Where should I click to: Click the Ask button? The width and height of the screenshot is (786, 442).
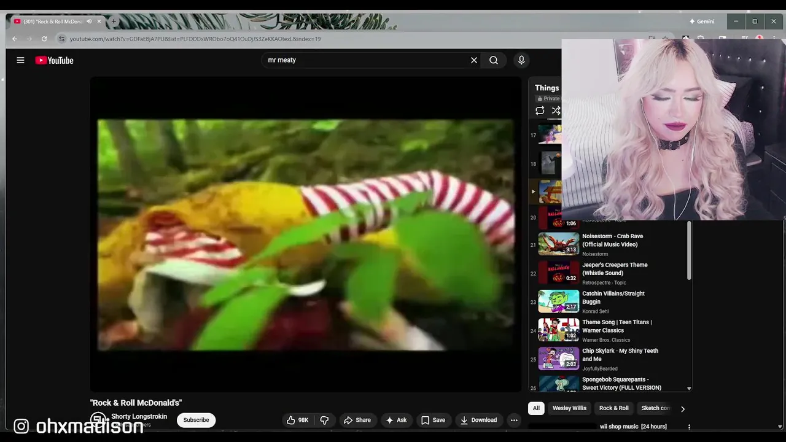(396, 420)
